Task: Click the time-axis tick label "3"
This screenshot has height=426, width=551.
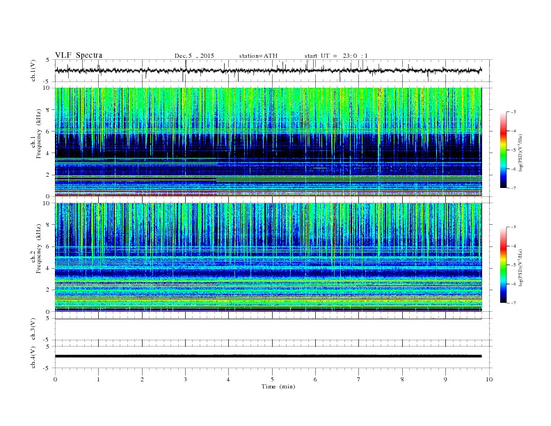Action: tap(185, 379)
